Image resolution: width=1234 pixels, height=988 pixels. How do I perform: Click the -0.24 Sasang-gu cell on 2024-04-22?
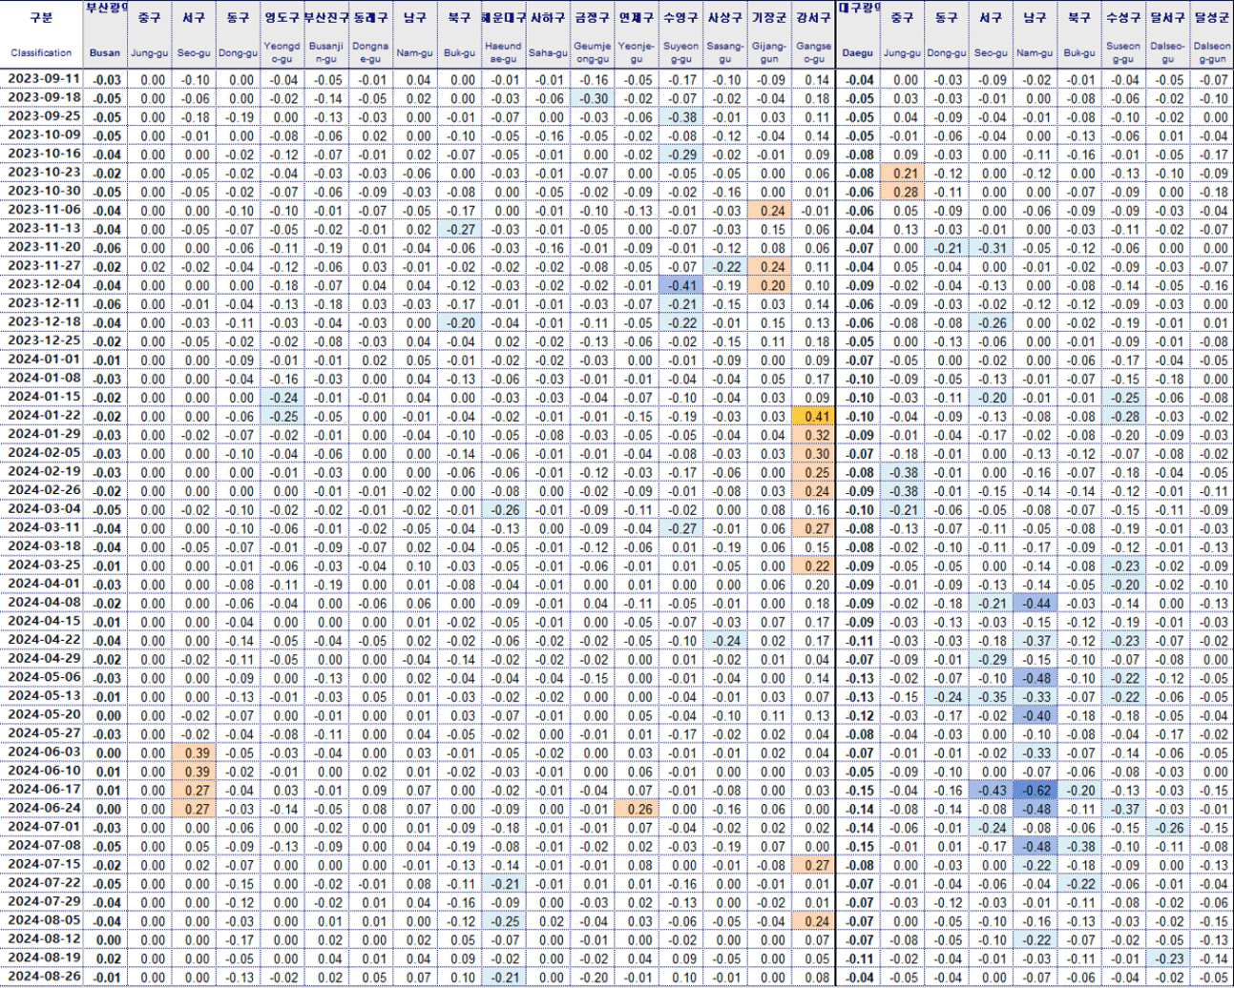pos(725,641)
